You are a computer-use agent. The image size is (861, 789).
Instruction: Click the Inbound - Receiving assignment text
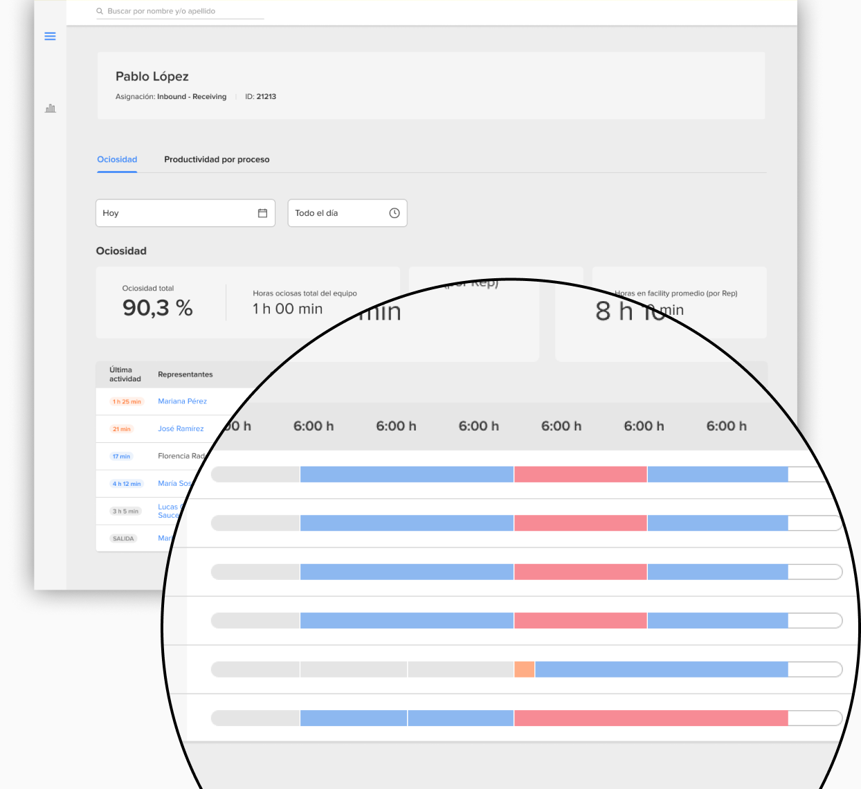pyautogui.click(x=192, y=97)
